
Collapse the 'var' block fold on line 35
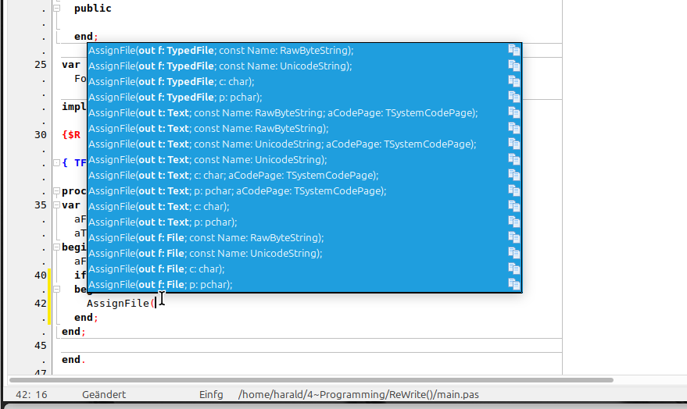[x=56, y=204]
